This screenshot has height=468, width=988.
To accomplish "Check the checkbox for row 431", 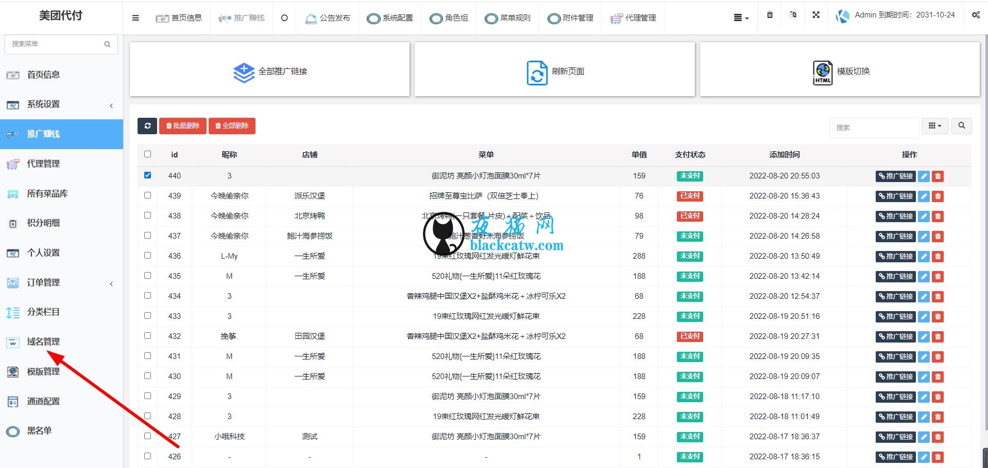I will click(148, 356).
